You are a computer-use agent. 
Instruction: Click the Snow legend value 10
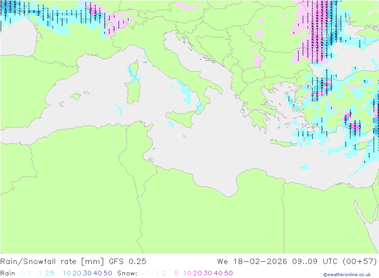click(x=187, y=273)
